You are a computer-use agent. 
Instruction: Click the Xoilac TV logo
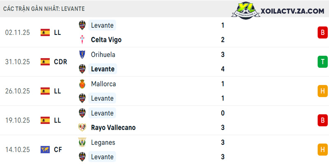278,10
